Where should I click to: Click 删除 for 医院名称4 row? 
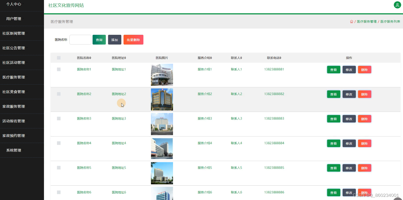(x=365, y=143)
